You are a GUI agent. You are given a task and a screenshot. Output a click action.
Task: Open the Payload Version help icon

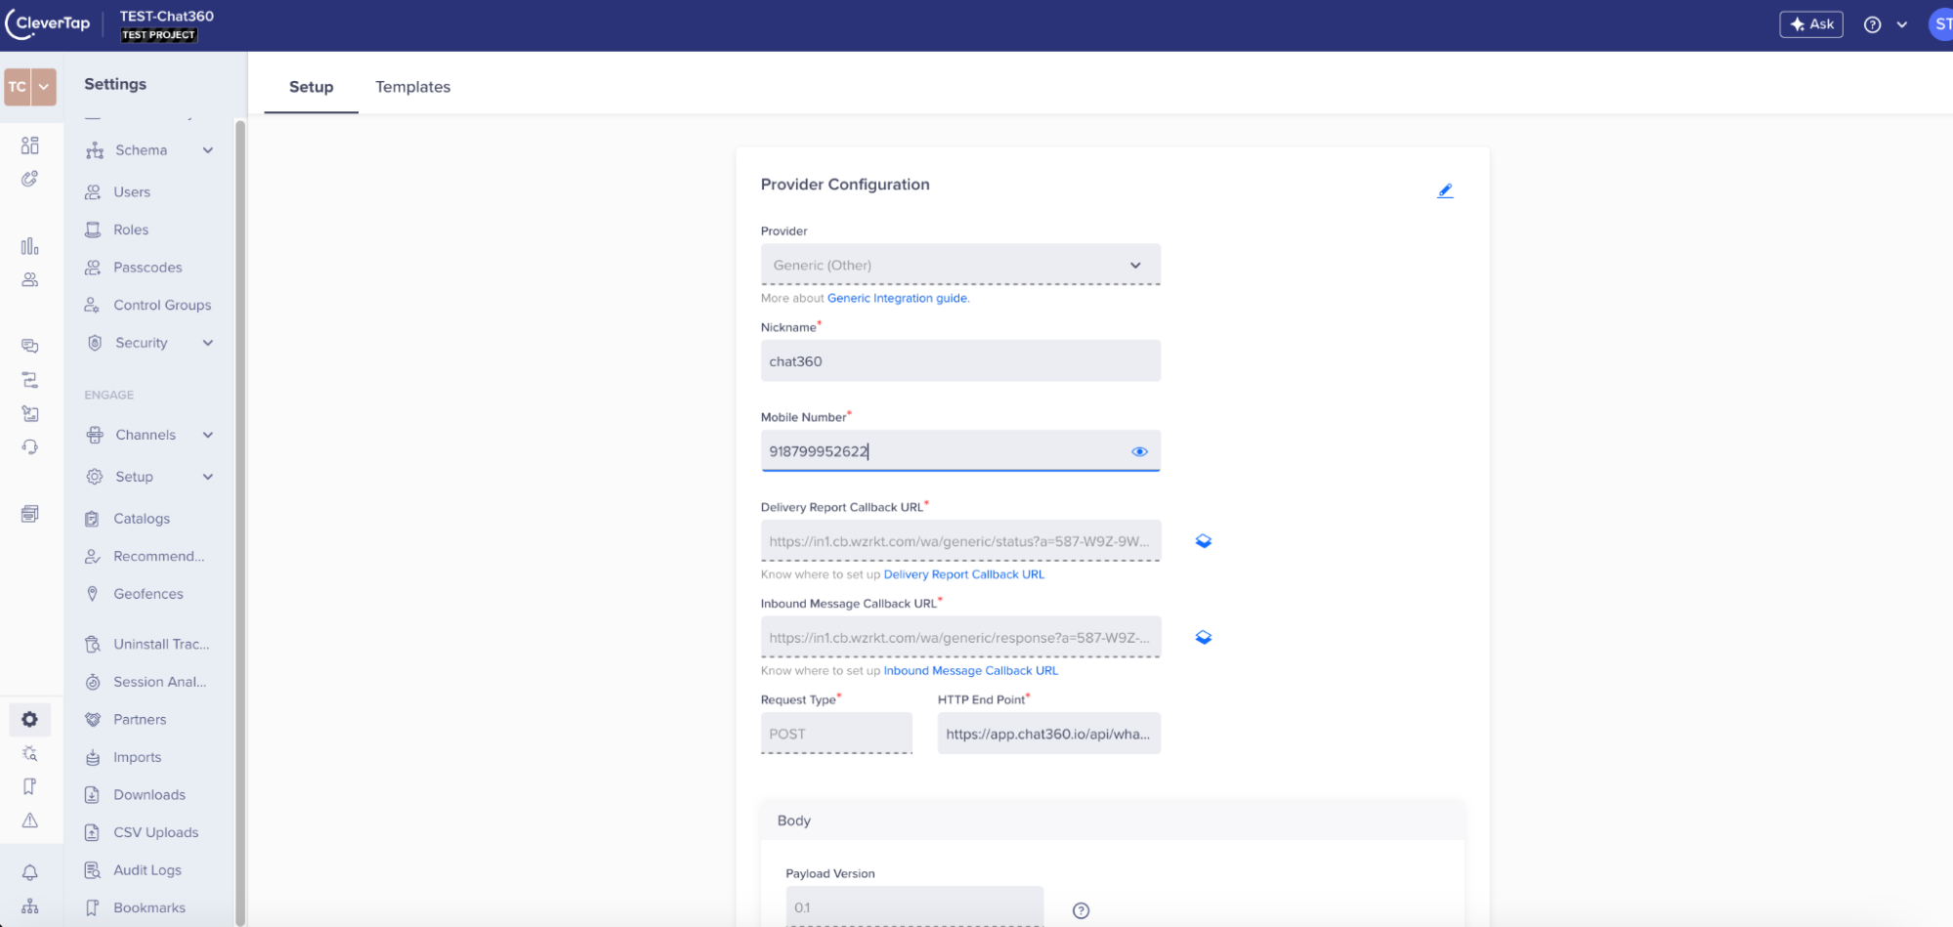pos(1081,910)
